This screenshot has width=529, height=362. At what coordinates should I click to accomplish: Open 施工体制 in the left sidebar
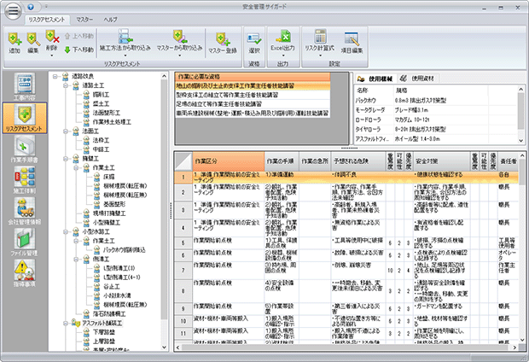pos(24,178)
